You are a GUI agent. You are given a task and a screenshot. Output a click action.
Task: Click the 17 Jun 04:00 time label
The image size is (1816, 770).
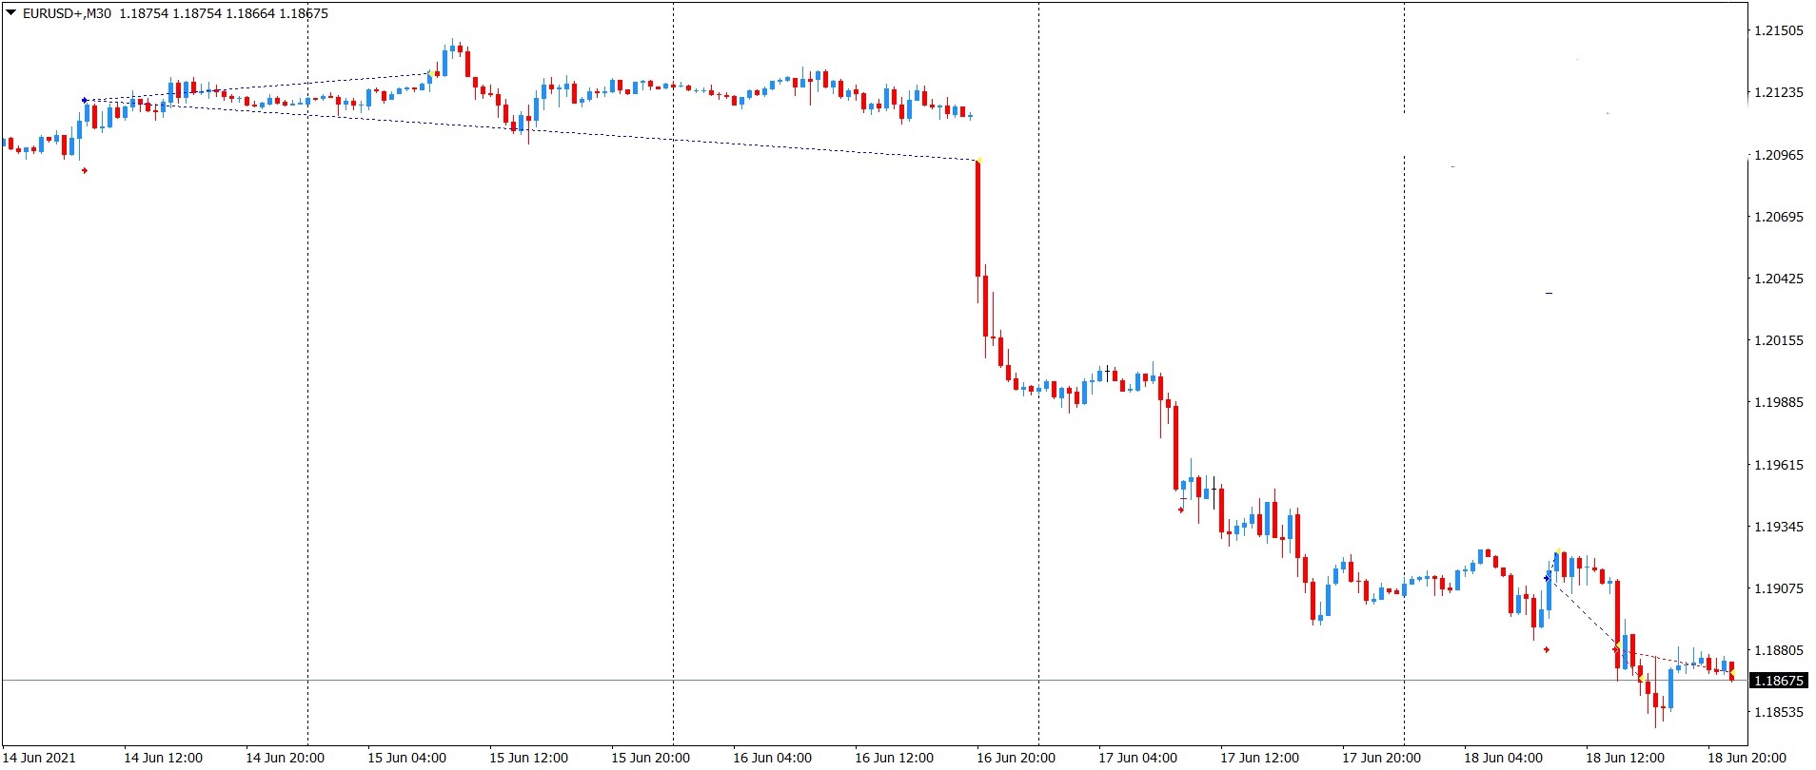(1137, 758)
